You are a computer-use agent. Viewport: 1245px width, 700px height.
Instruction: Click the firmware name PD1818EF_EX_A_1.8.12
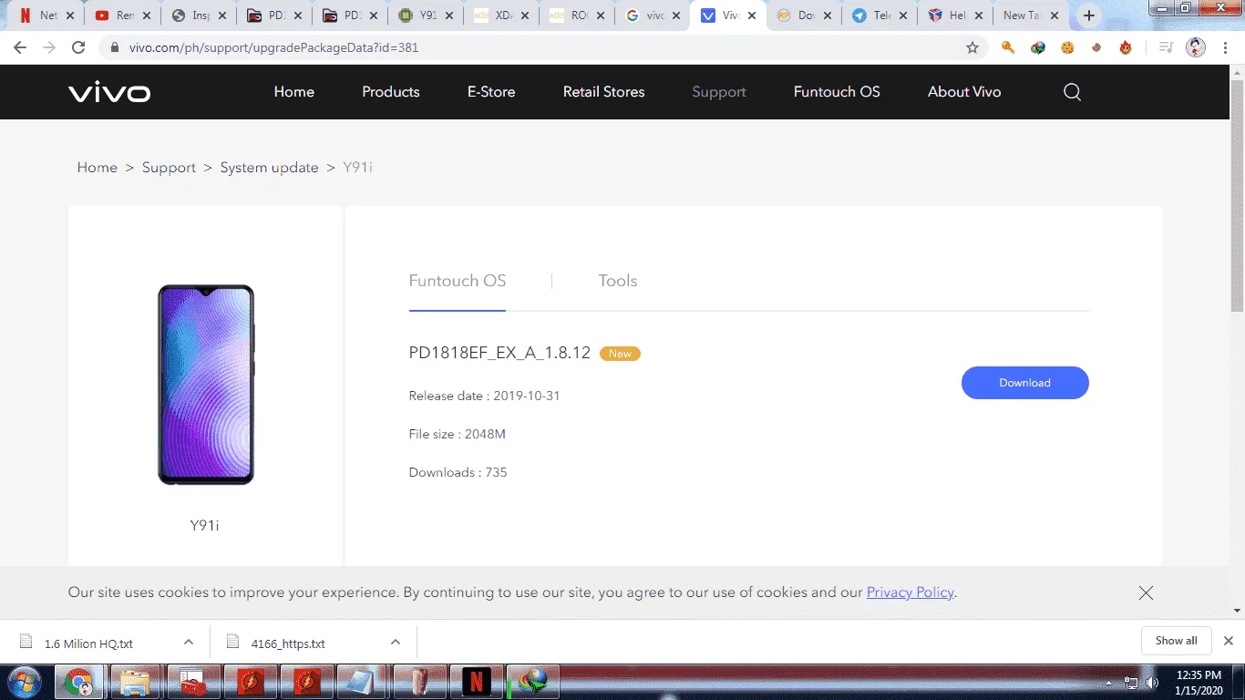[499, 353]
